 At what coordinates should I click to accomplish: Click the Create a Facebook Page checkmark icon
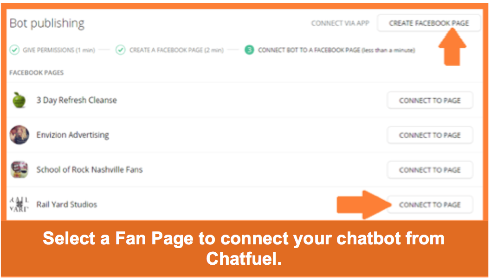point(121,50)
